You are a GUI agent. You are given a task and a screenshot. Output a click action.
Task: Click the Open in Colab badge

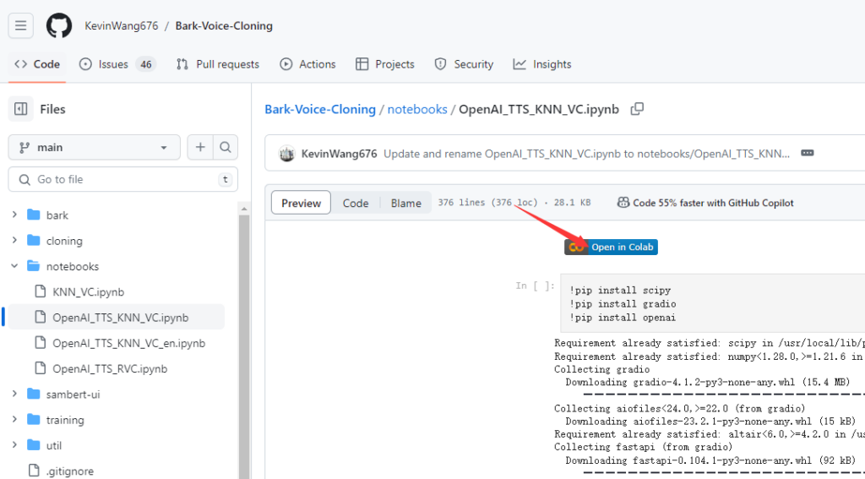coord(611,247)
